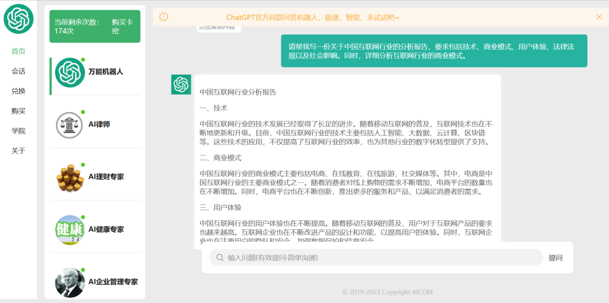609x303 pixels.
Task: Click the section heading 三、用户体验
Action: (220, 208)
